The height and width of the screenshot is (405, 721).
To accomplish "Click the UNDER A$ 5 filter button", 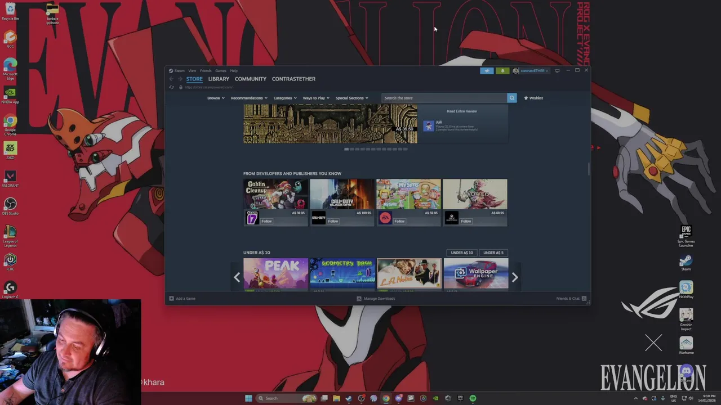I will click(493, 253).
